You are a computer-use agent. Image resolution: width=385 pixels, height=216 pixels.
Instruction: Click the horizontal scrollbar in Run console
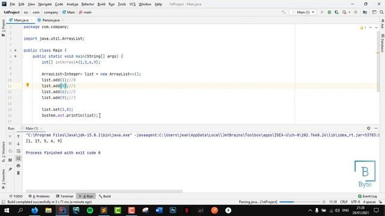coord(104,191)
